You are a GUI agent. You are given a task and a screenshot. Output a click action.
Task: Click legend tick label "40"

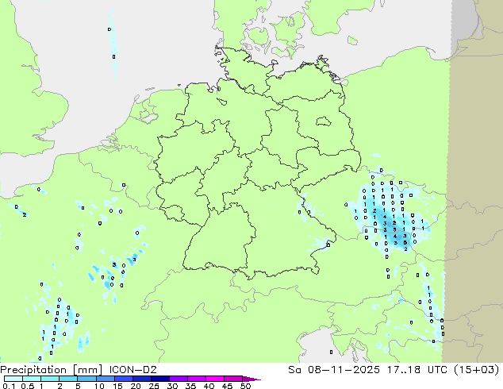pyautogui.click(x=209, y=386)
